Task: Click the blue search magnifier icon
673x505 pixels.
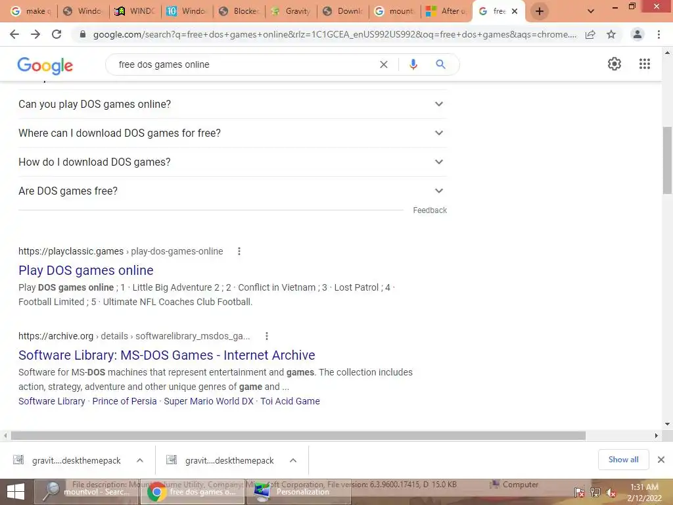Action: pyautogui.click(x=440, y=64)
